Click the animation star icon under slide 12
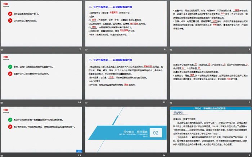Image resolution: width=252 pixels, height=157 pixels. pos(171,103)
